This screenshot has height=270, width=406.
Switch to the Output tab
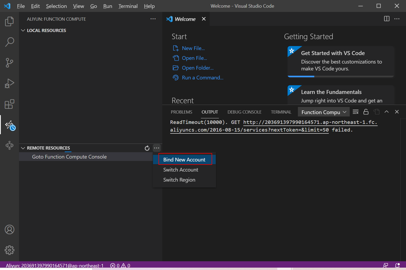[x=210, y=112]
